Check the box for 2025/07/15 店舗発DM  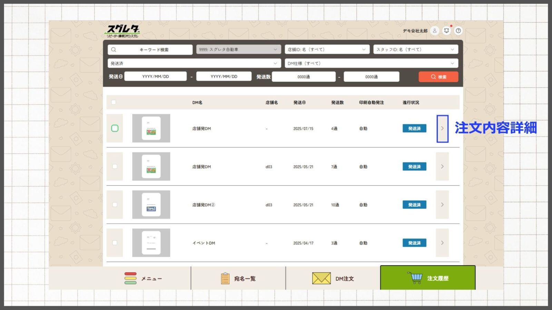click(115, 128)
